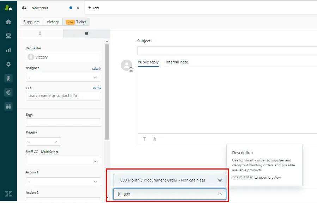Click the take it link
Screen dimensions: 317x203
pyautogui.click(x=97, y=69)
